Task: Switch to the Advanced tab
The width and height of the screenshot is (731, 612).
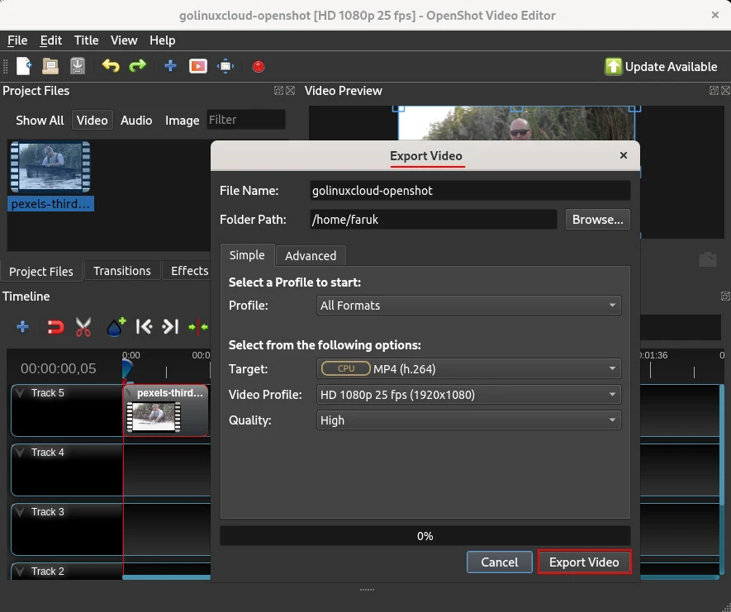Action: click(x=311, y=255)
